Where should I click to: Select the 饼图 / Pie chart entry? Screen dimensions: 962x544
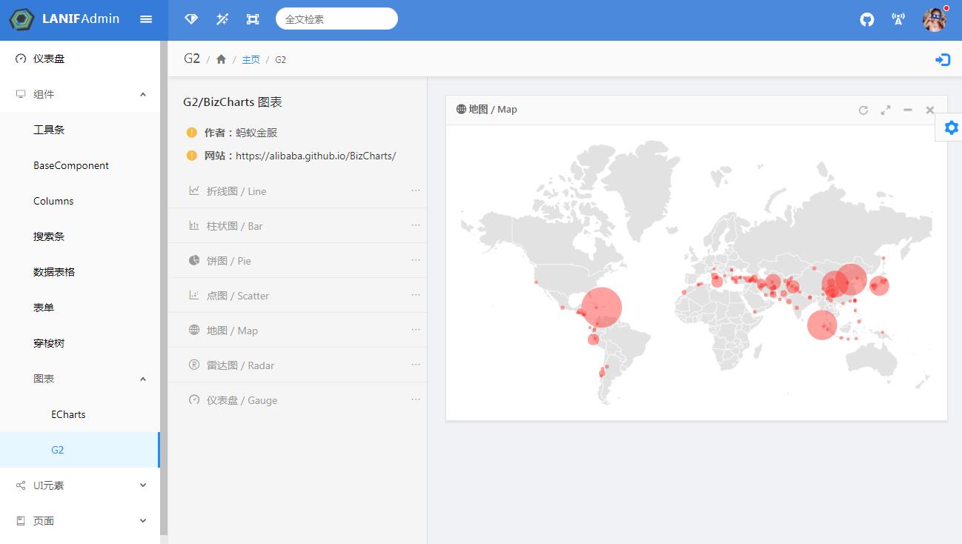tap(297, 260)
